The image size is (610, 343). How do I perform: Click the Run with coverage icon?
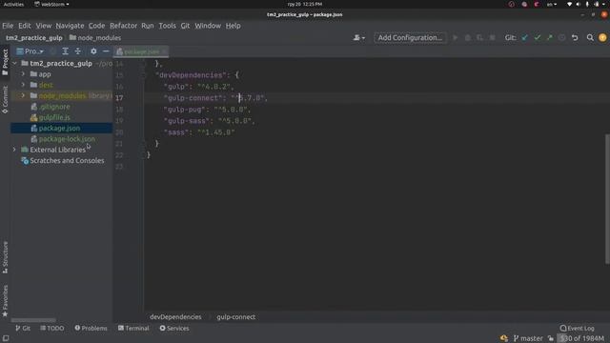coord(480,38)
